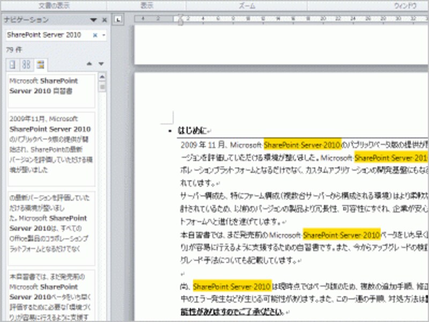The height and width of the screenshot is (322, 429).
Task: Click the 'ウィンドウ' ribbon group label
Action: tap(405, 5)
